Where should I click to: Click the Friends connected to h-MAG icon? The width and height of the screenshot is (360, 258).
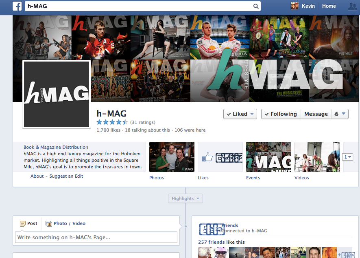point(211,229)
